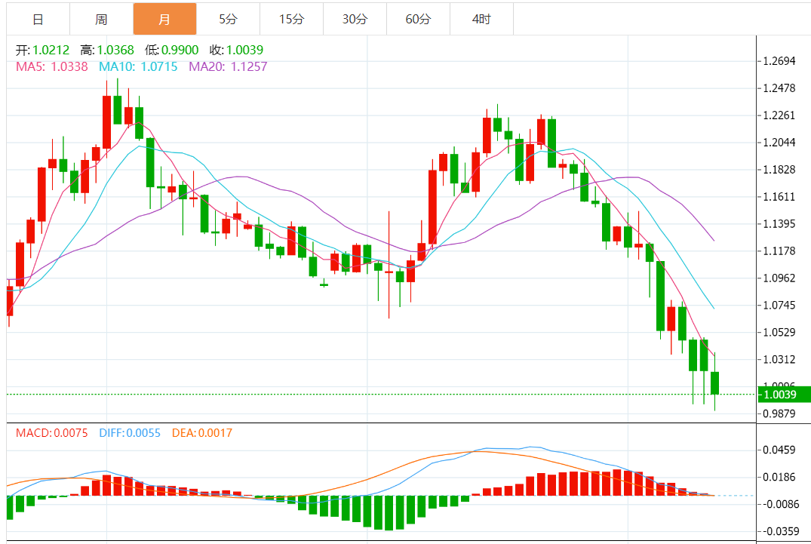Click the MA20 indicator legend
Viewport: 811px width, 544px height.
click(228, 66)
